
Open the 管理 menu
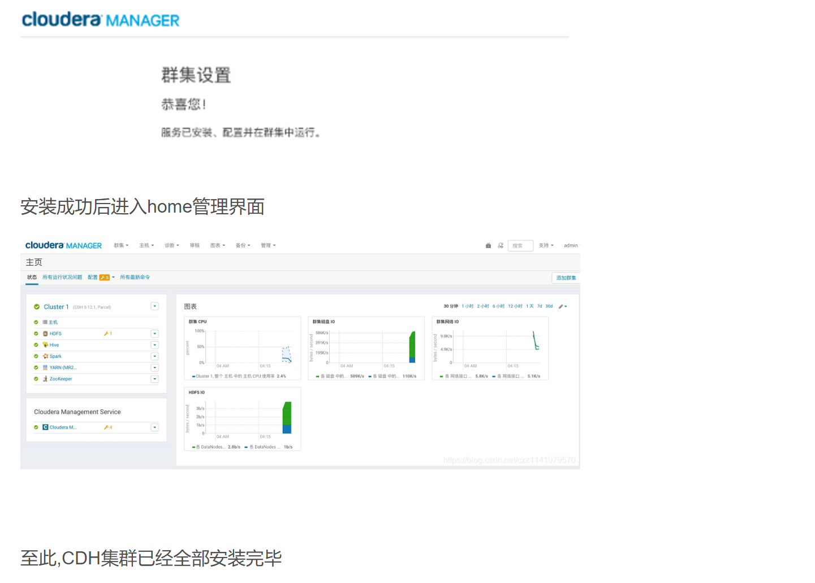268,245
